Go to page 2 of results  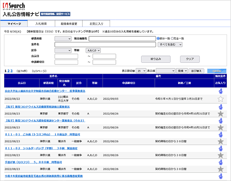tap(8, 71)
